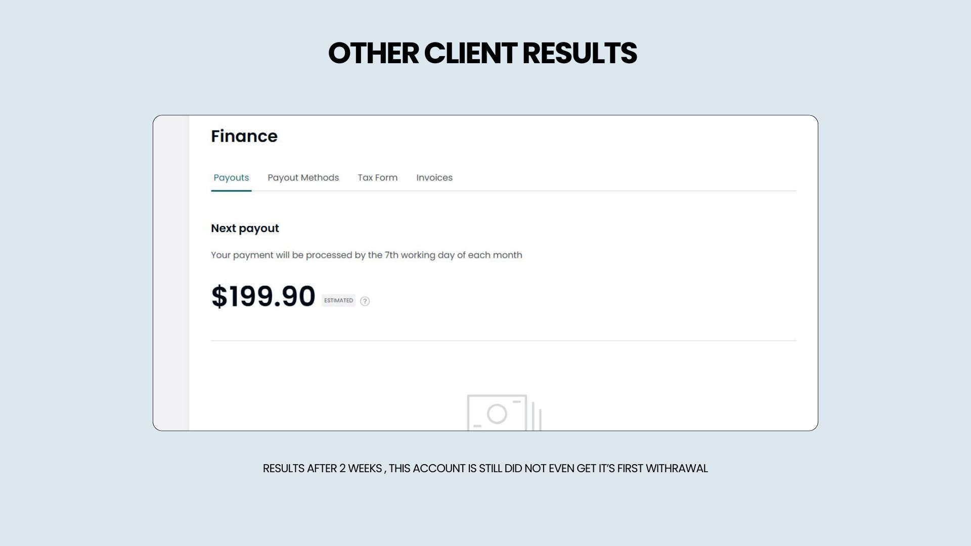Viewport: 971px width, 546px height.
Task: Click the green underline beneath Payouts
Action: (x=231, y=191)
